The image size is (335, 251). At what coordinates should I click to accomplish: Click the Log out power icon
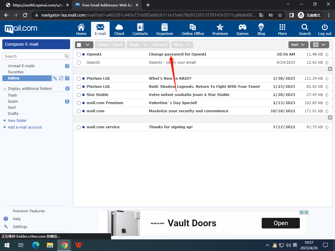coord(325,27)
